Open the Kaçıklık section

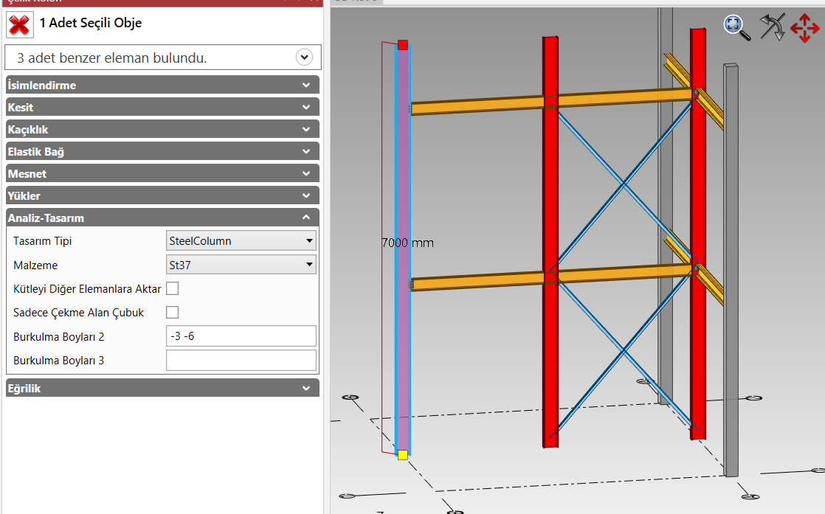[162, 130]
